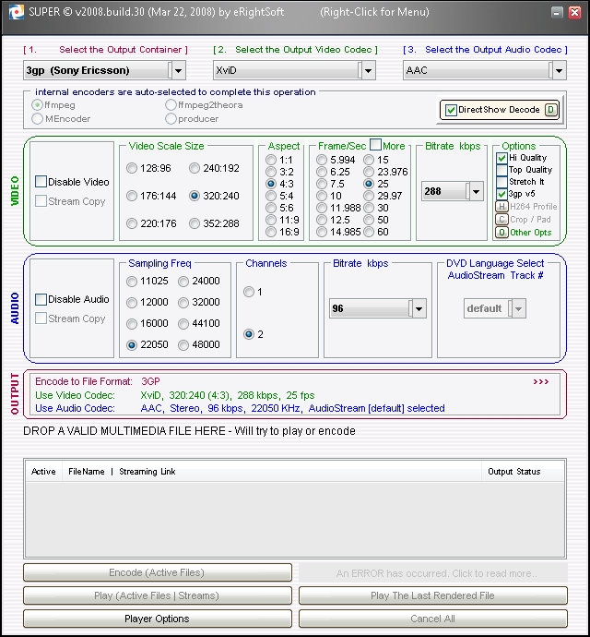The height and width of the screenshot is (637, 590).
Task: Toggle 3gp v5 option
Action: tap(501, 194)
